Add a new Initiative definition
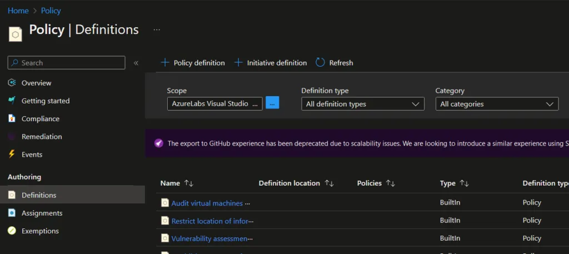 (271, 63)
